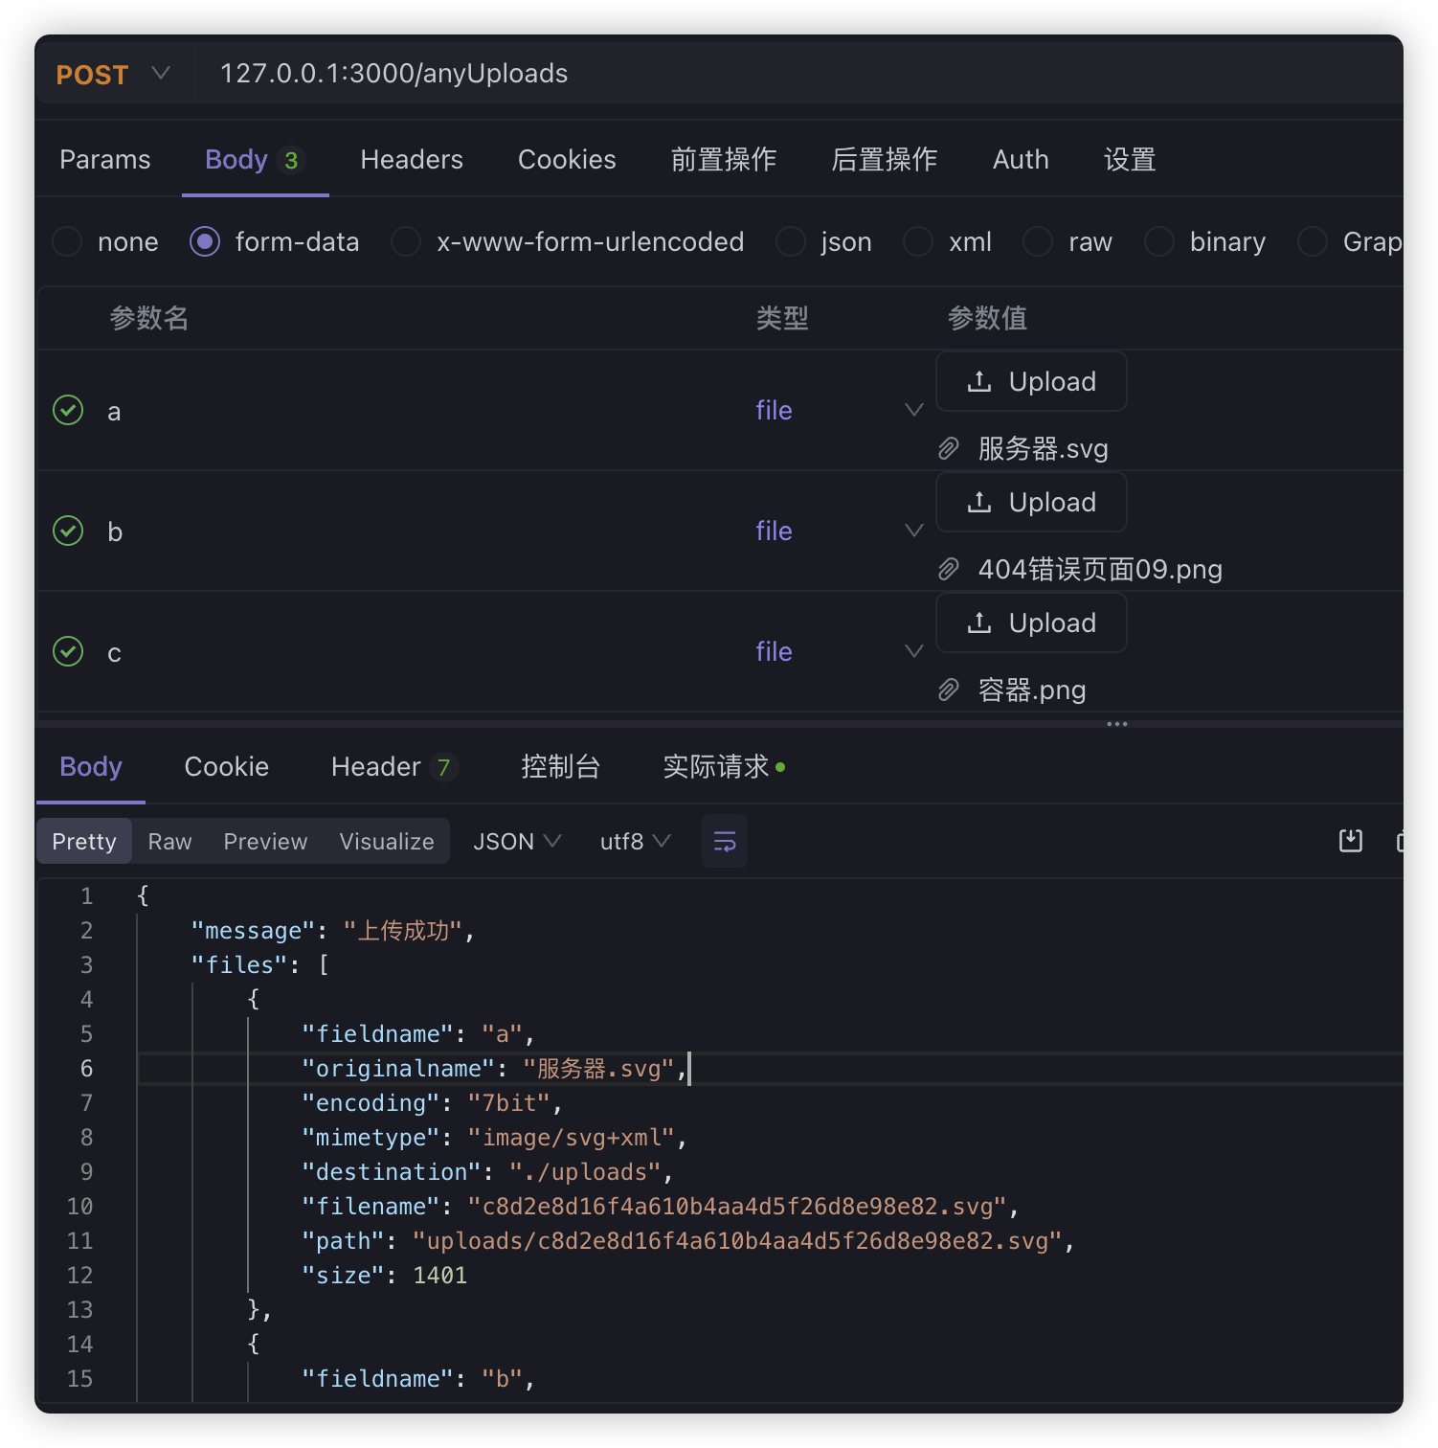This screenshot has height=1448, width=1438.
Task: Open the JSON format dropdown
Action: (516, 841)
